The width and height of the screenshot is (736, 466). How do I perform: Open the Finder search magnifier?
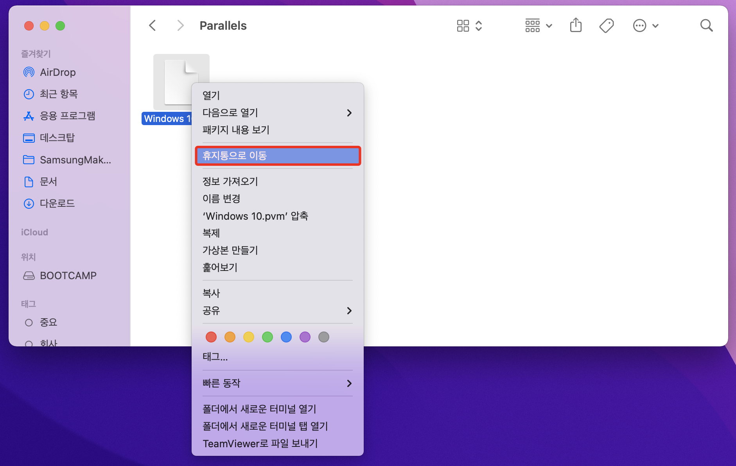pos(707,26)
